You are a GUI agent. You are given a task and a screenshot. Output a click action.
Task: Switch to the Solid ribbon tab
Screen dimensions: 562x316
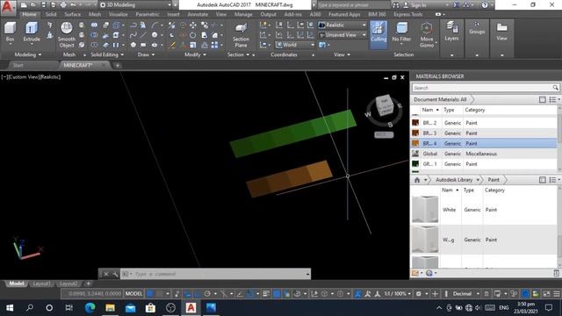pyautogui.click(x=51, y=14)
